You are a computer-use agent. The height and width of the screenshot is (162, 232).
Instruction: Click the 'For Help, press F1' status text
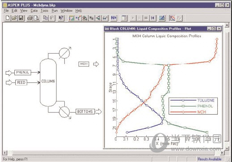(x=15, y=159)
